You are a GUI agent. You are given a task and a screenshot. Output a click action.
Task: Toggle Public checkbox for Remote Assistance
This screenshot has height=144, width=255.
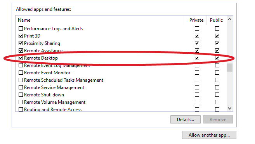point(217,51)
